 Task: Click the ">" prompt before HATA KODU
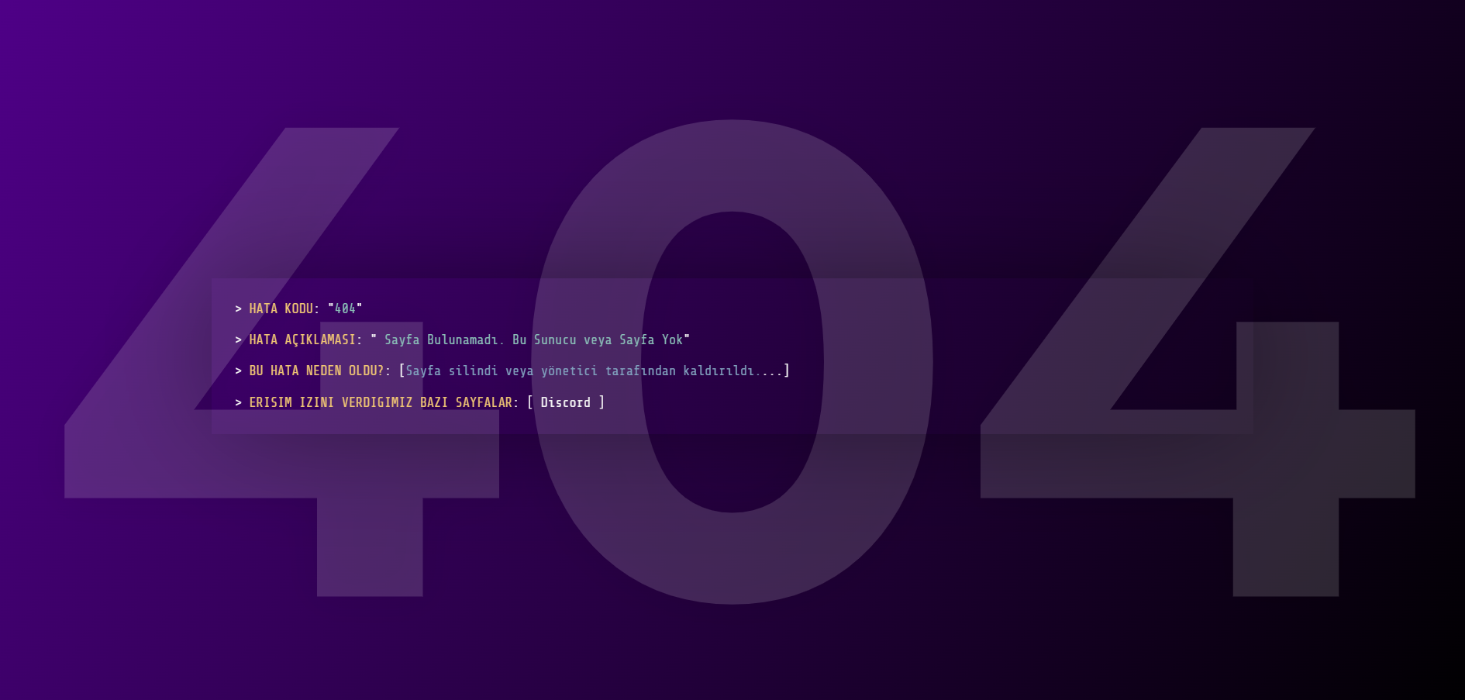pos(237,309)
